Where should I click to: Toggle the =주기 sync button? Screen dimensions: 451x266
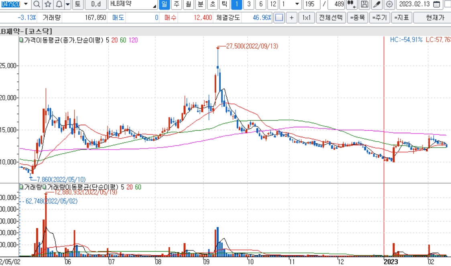point(380,18)
